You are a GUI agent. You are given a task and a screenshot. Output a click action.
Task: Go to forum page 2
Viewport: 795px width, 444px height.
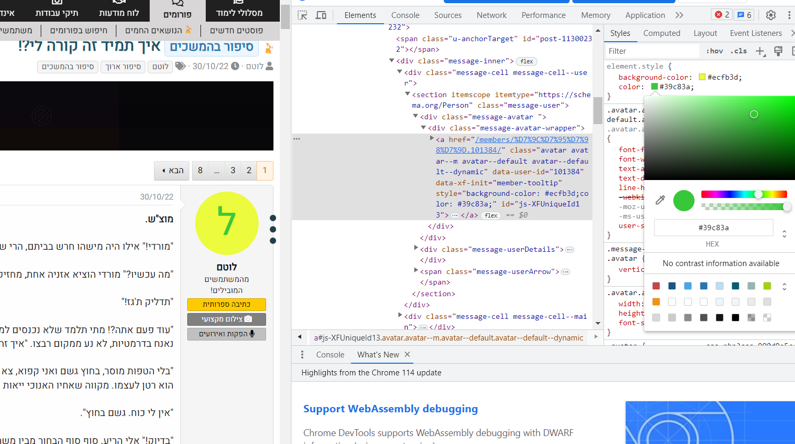pyautogui.click(x=249, y=171)
